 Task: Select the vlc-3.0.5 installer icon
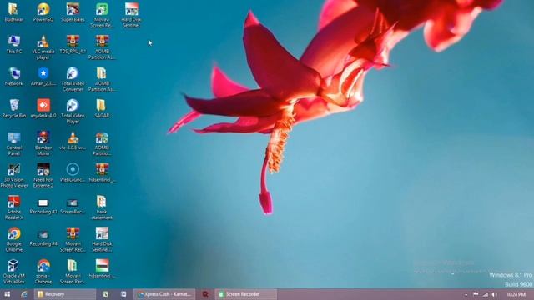(73, 141)
